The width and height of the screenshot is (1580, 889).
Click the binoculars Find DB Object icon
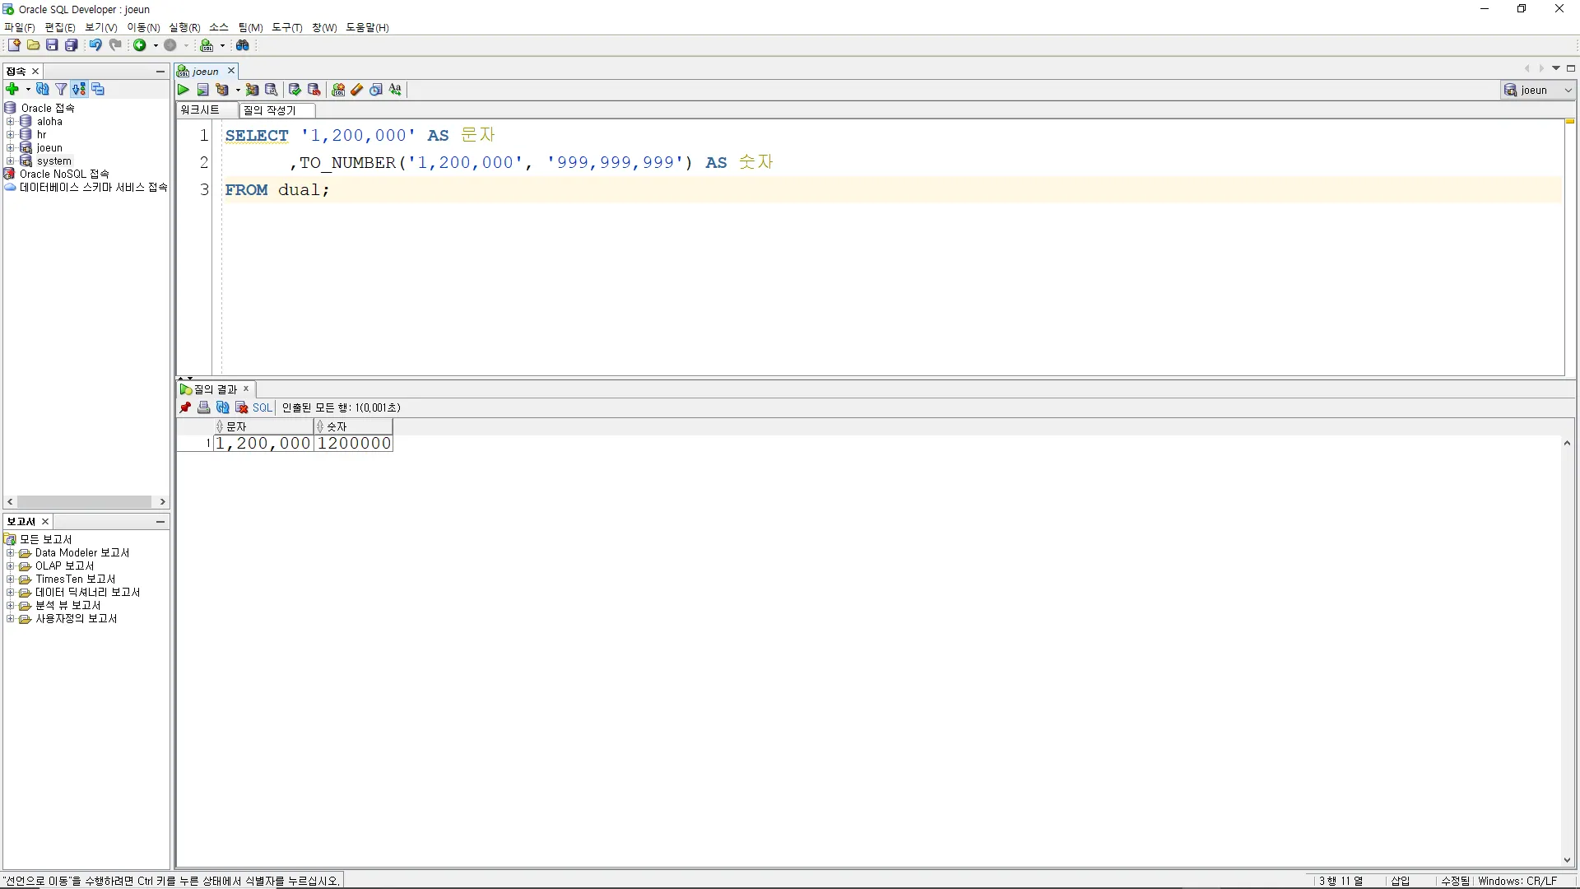pyautogui.click(x=243, y=45)
